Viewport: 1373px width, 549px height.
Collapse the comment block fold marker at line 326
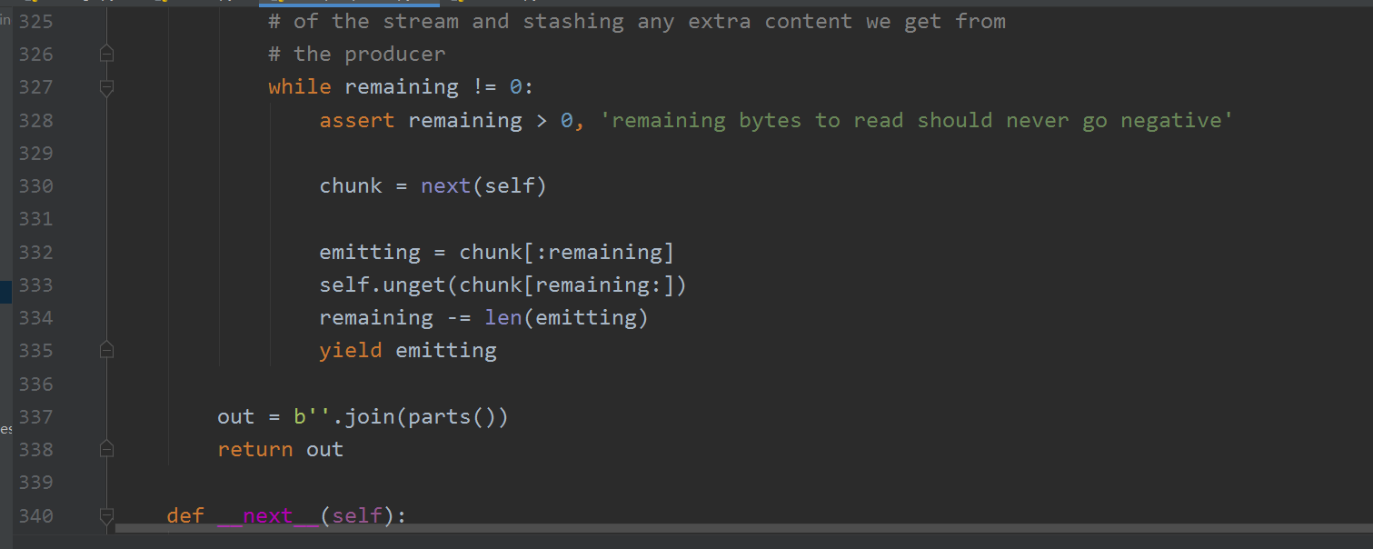106,55
